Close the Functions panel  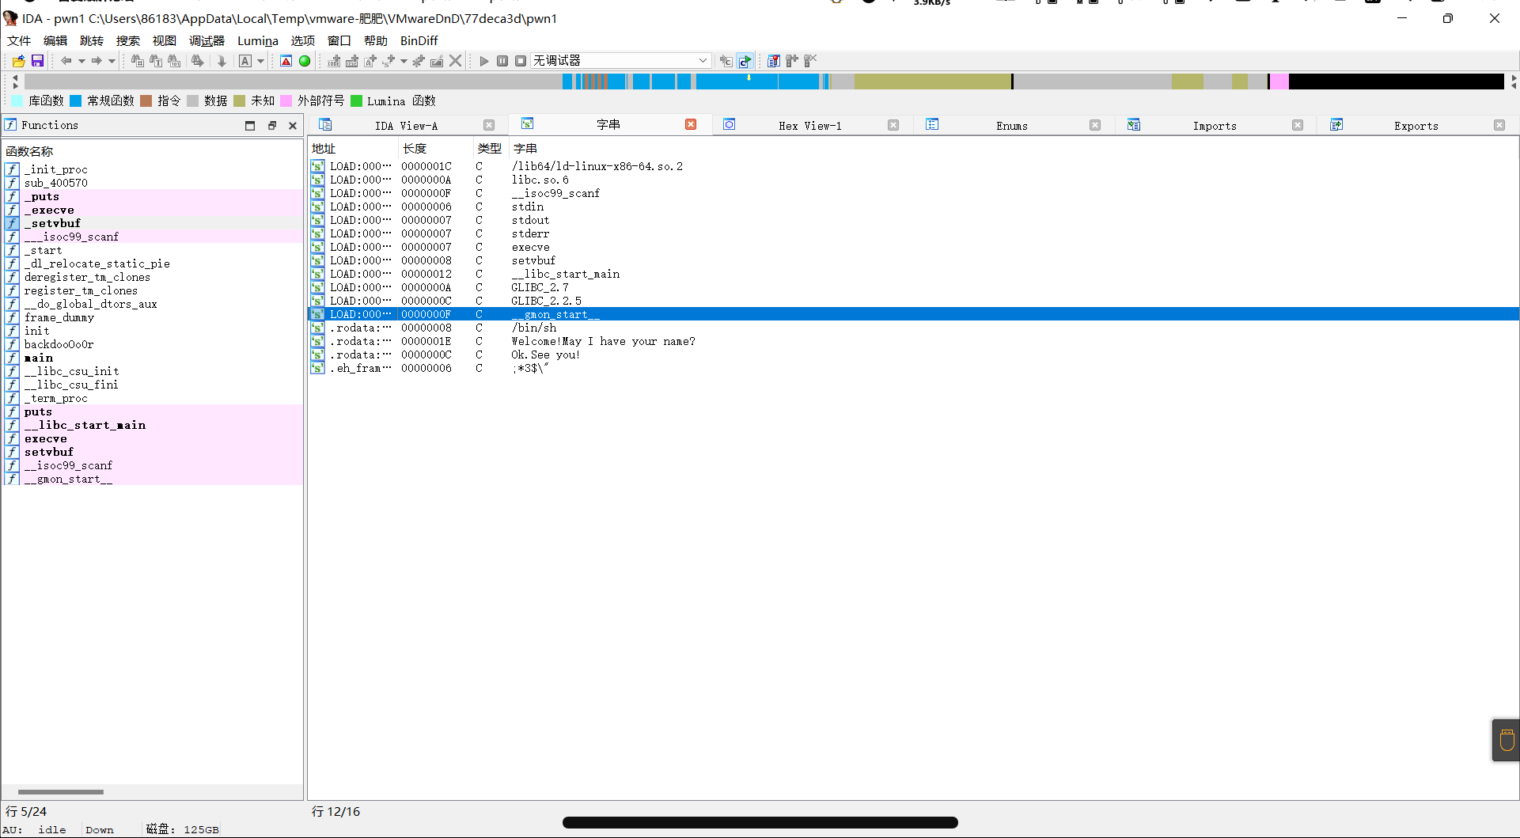point(293,125)
